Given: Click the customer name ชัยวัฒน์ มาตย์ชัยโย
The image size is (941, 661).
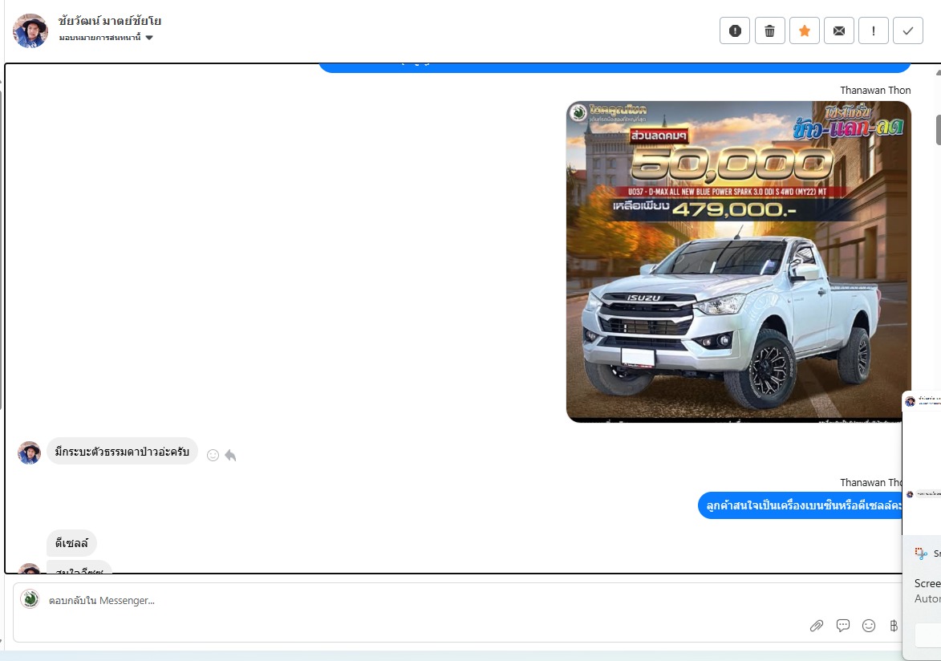Looking at the screenshot, I should pyautogui.click(x=110, y=20).
